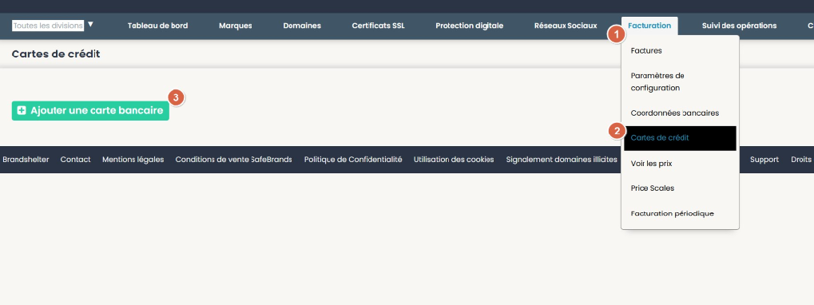Select Cartes de crédit entry

click(x=680, y=138)
